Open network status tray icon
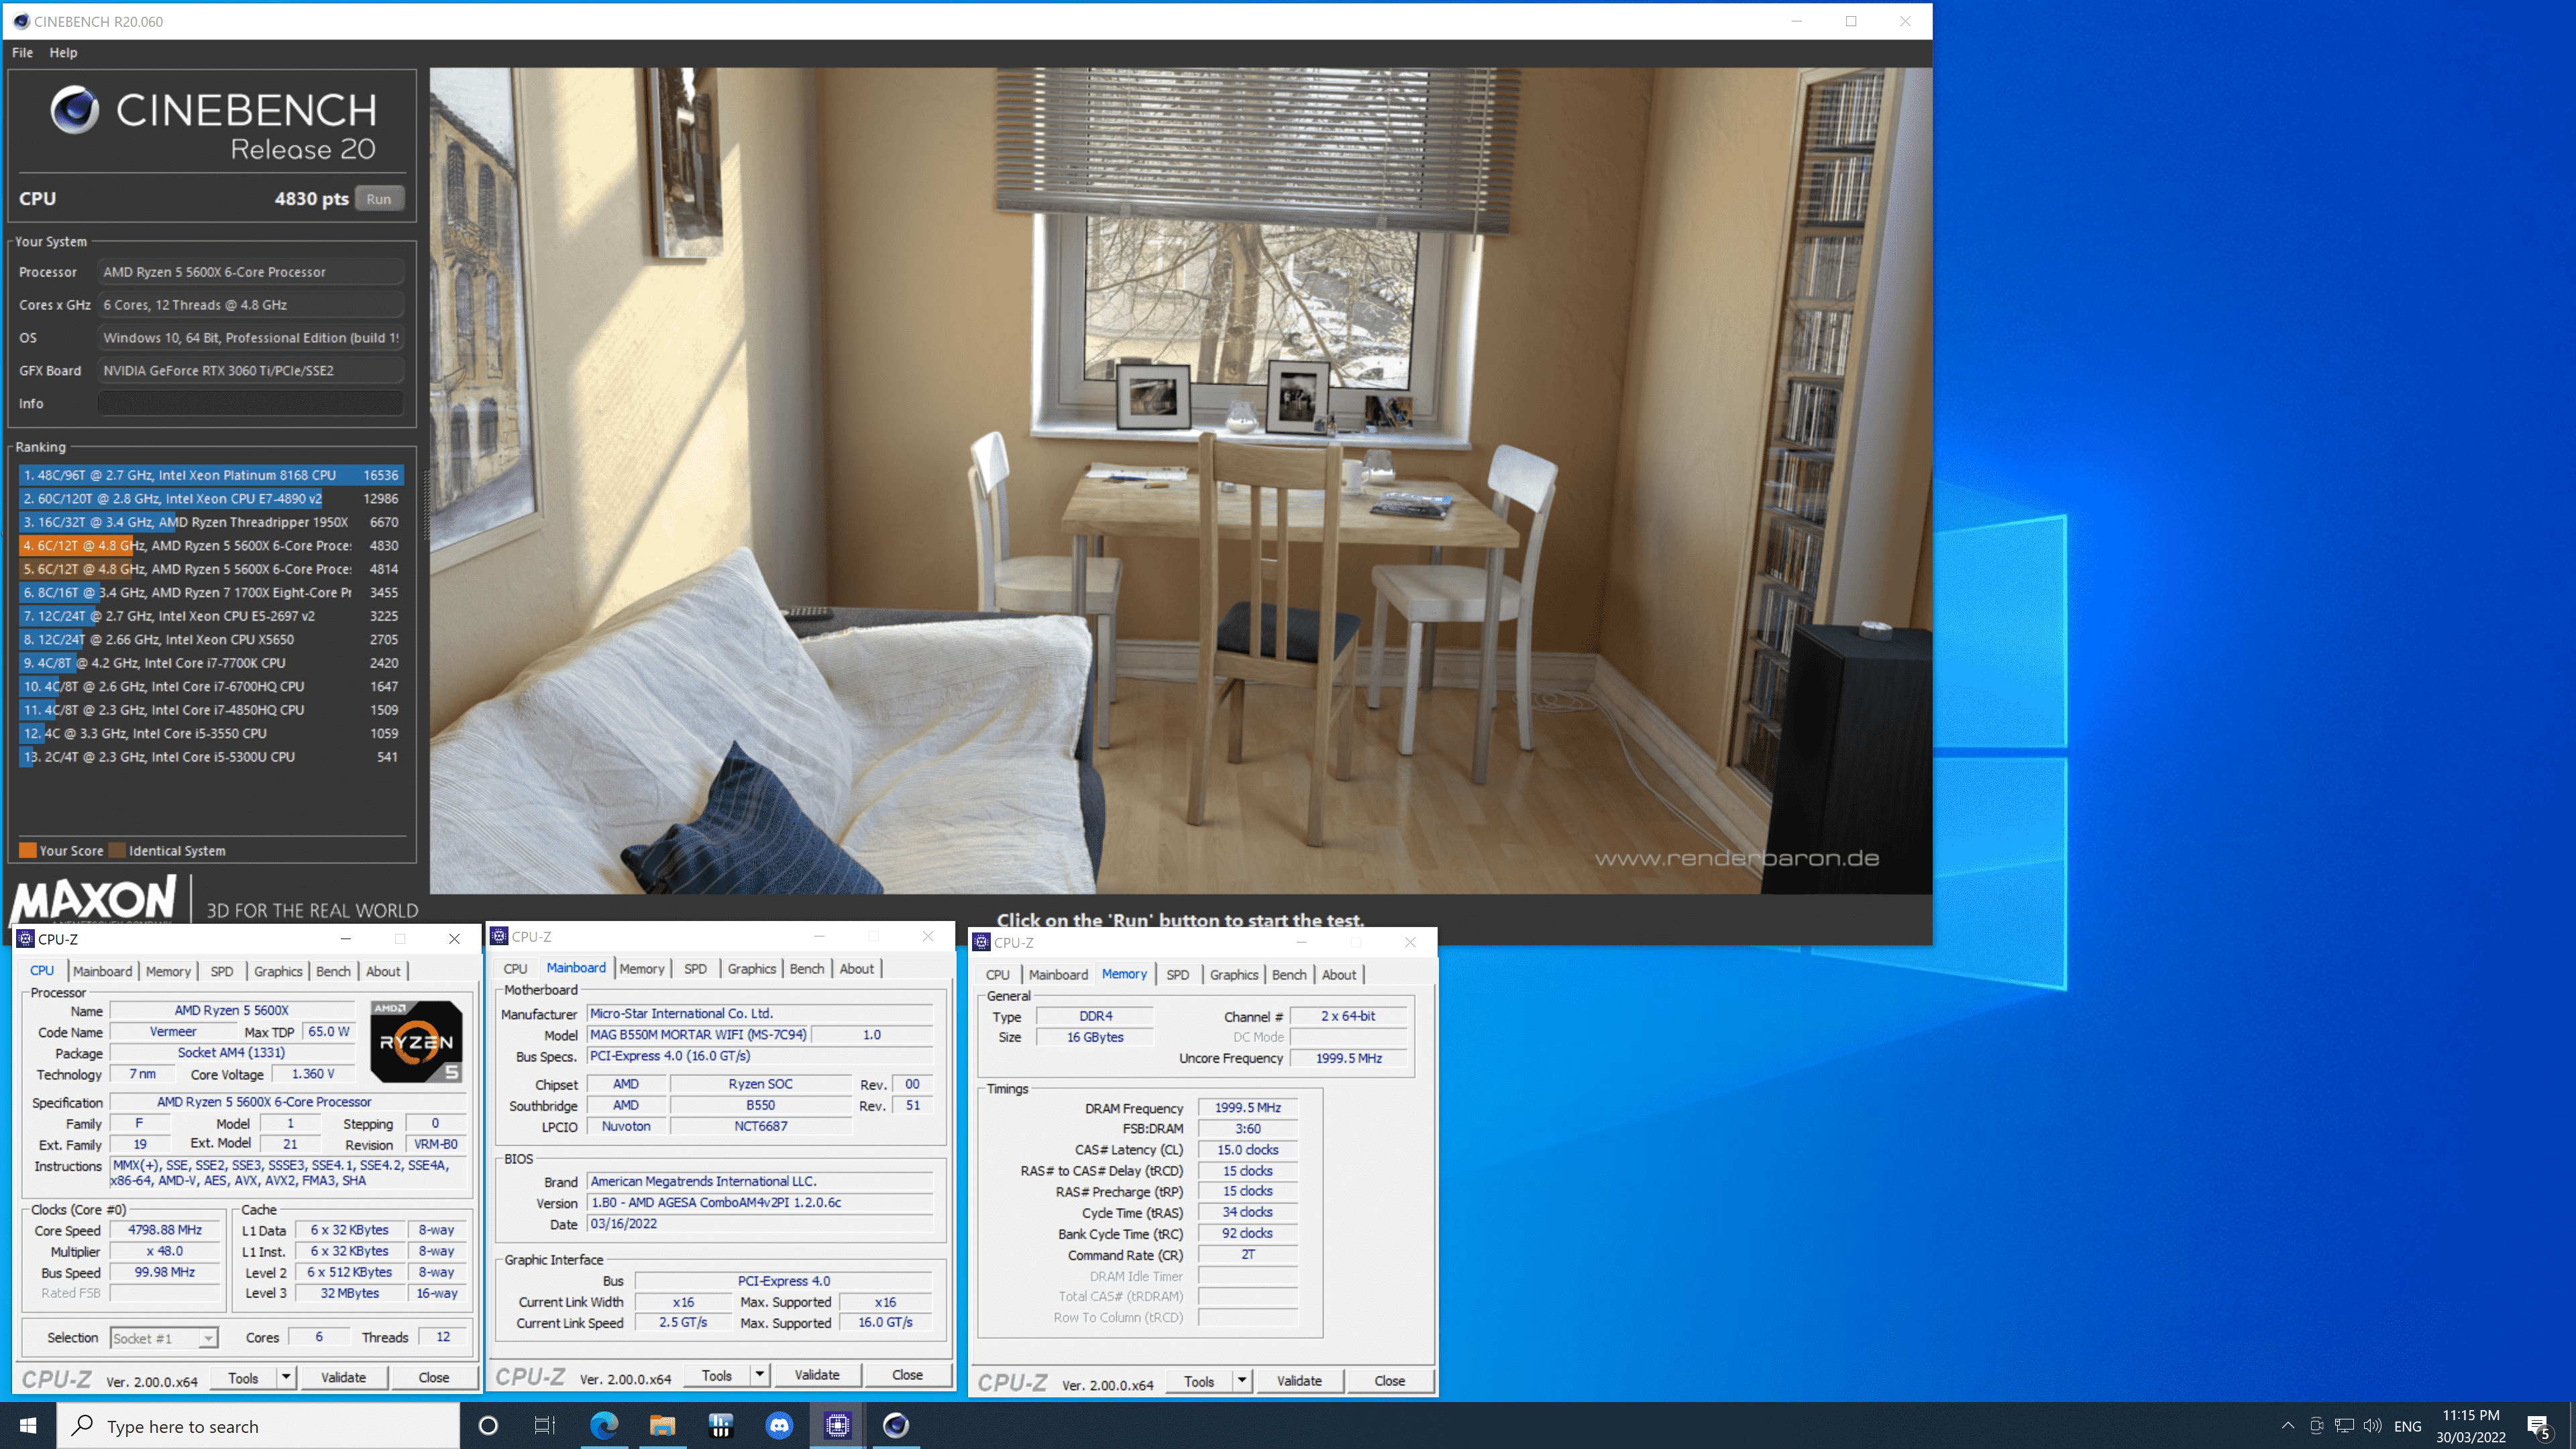Screen dimensions: 2576x1449 pyautogui.click(x=2344, y=1426)
